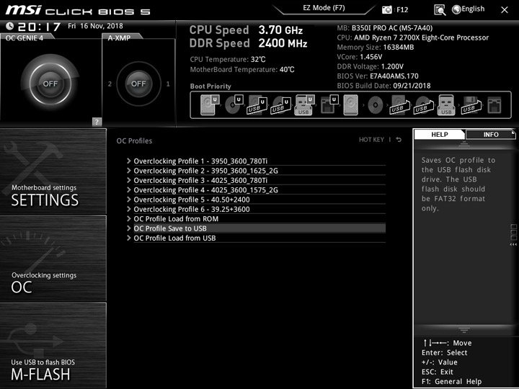Switch to the HELP tab
The width and height of the screenshot is (519, 389).
[440, 134]
